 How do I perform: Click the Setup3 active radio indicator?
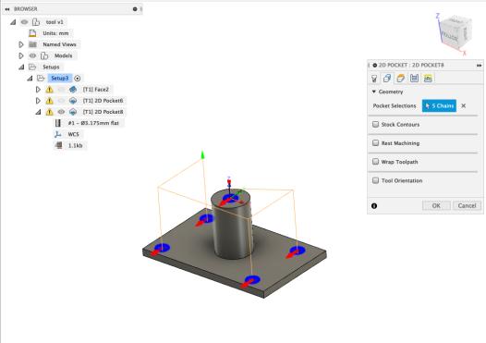coord(78,79)
